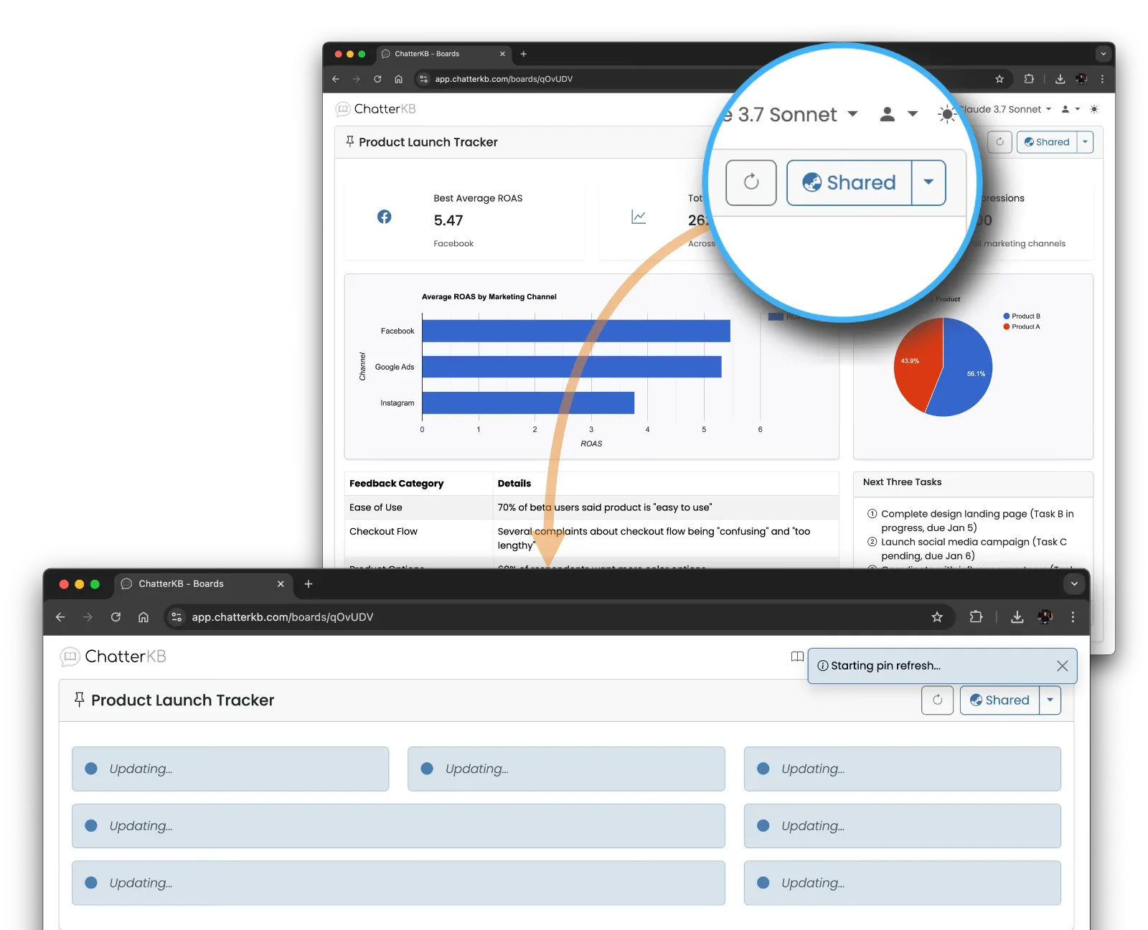Screen dimensions: 1148x930
Task: Expand the tab search chevron in front window
Action: pyautogui.click(x=1074, y=584)
